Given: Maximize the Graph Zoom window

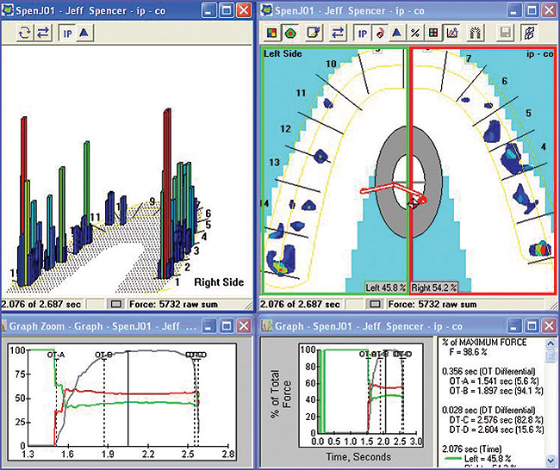Looking at the screenshot, I should (225, 325).
